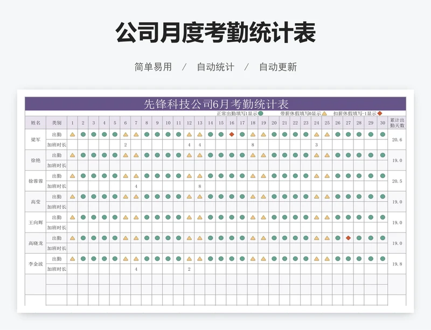This screenshot has height=330, width=431.
Task: Click 徐蓉蓉's total attendance 20.5
Action: (397, 181)
